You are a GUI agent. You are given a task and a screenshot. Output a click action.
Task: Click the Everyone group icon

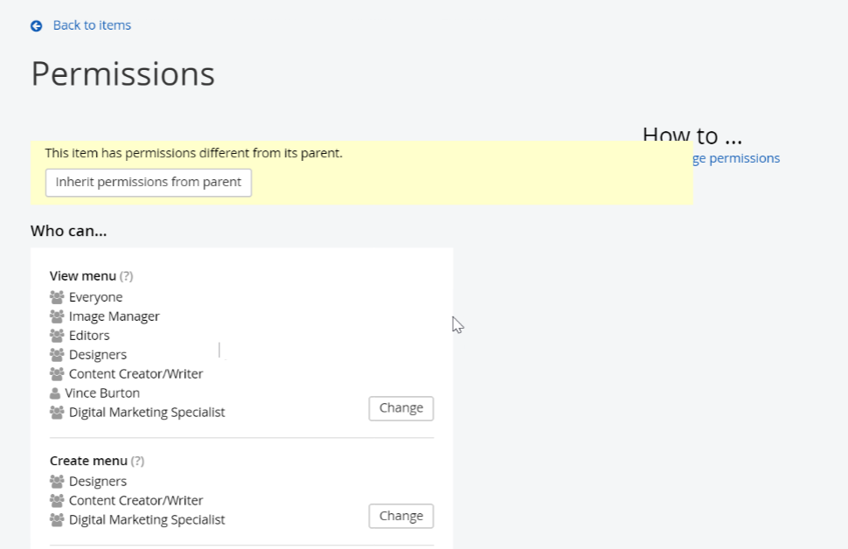click(57, 297)
